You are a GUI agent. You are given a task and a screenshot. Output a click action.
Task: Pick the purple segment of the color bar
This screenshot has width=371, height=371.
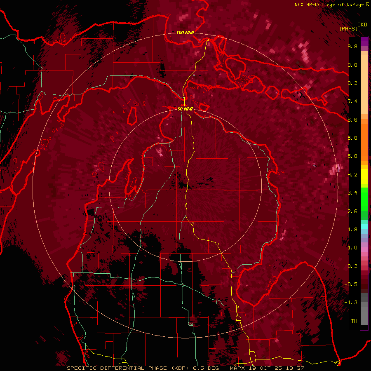tap(364, 41)
